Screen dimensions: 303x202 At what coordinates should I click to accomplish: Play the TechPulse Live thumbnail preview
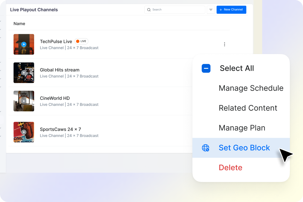24,44
